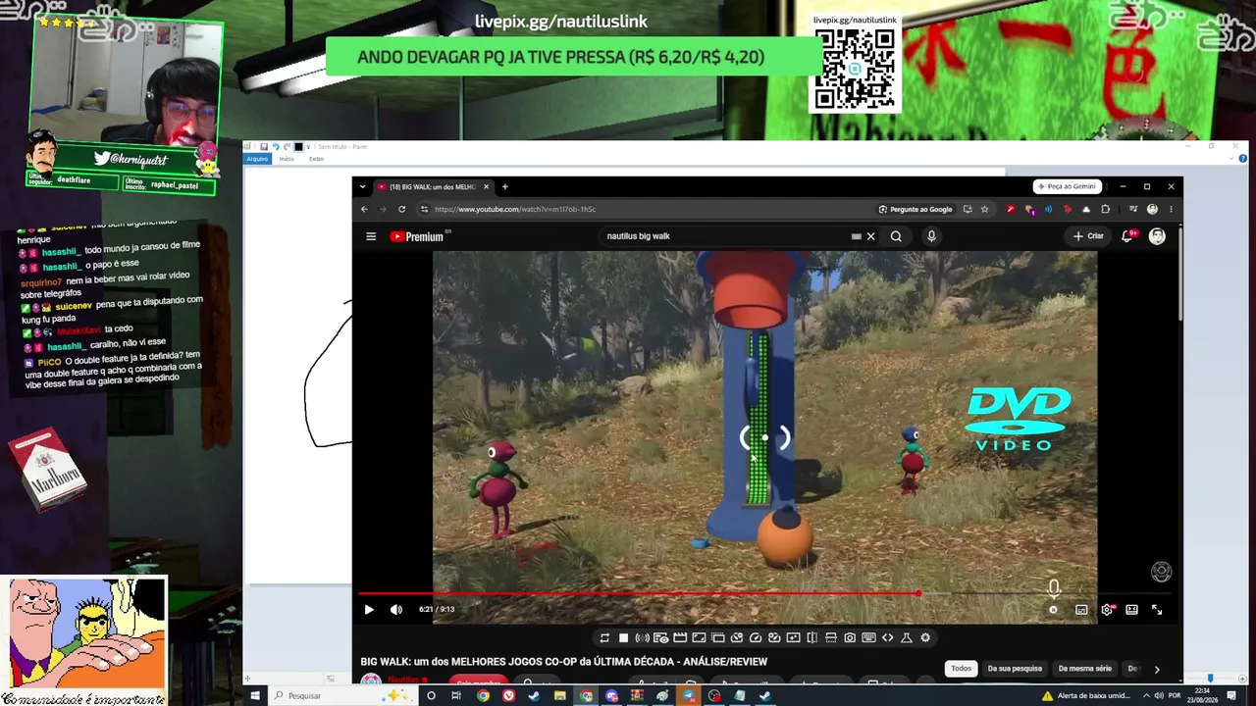Click the Criar create button
Image resolution: width=1256 pixels, height=706 pixels.
[1088, 236]
